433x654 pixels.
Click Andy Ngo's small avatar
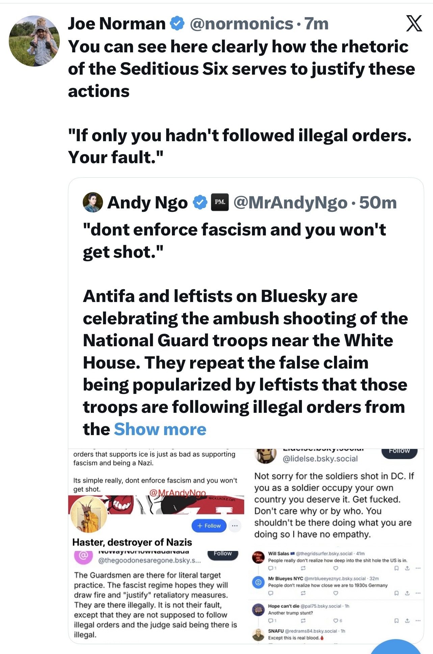93,202
